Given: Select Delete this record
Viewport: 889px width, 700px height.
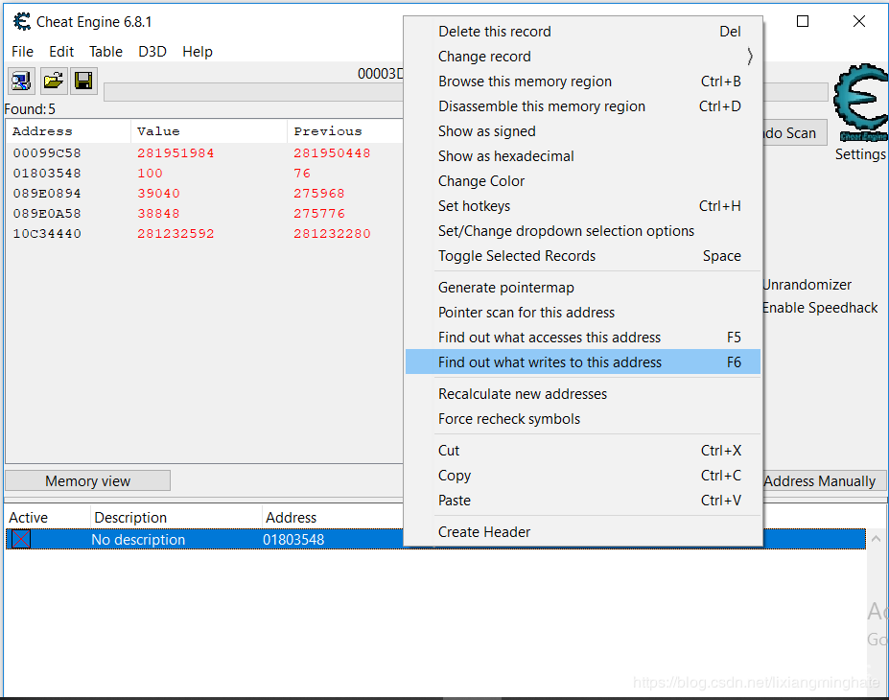Looking at the screenshot, I should (583, 32).
